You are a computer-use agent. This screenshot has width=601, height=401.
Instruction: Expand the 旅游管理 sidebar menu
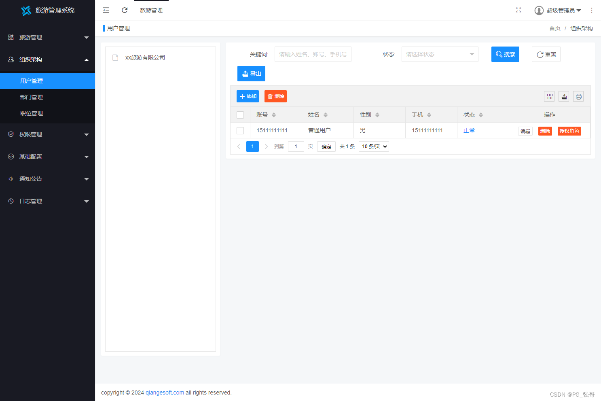tap(87, 38)
